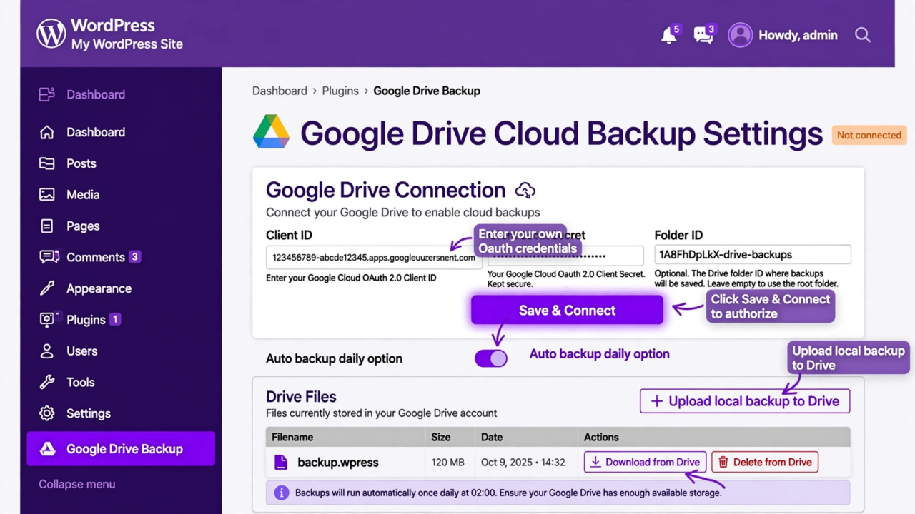The height and width of the screenshot is (514, 915).
Task: Click the Howdy, admin label
Action: (x=798, y=35)
